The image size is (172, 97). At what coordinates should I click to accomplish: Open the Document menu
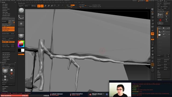27,2
